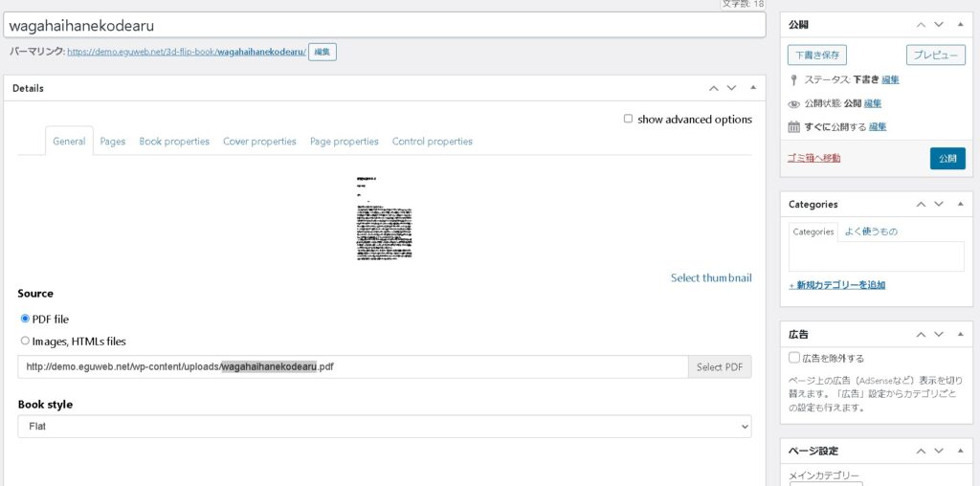Move the 公開 panel up

click(x=921, y=24)
